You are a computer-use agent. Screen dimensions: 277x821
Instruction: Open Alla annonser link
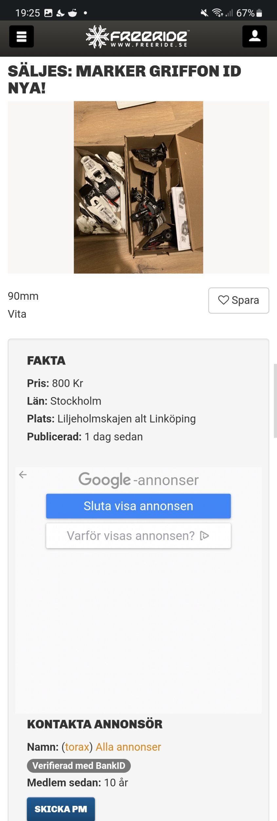tap(128, 747)
